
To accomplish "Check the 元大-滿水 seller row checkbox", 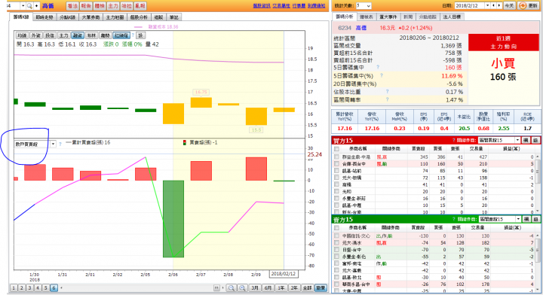I will point(336,243).
